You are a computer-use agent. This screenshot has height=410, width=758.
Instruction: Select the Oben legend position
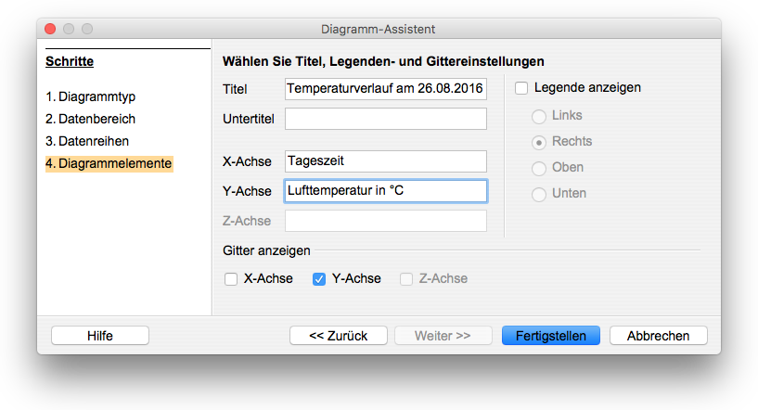pos(538,168)
